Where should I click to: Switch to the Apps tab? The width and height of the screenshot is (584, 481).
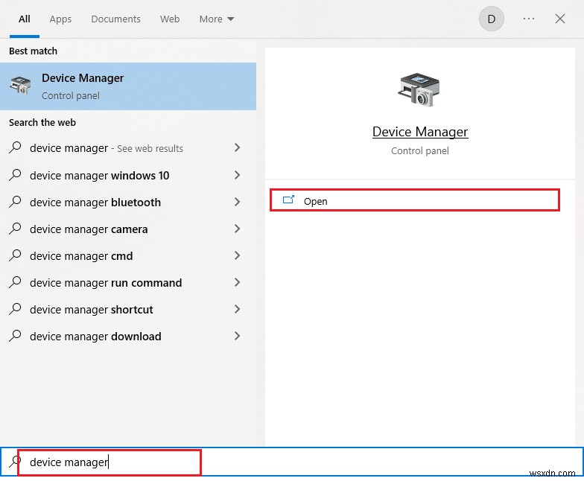click(60, 19)
